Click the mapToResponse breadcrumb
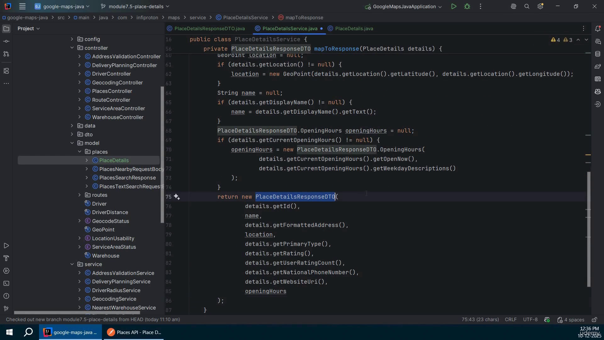The width and height of the screenshot is (604, 340). [x=301, y=18]
